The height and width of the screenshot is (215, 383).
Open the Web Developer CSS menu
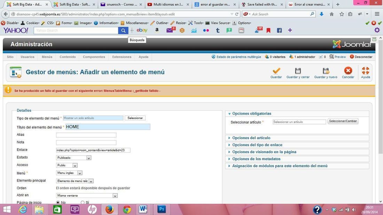coord(48,23)
